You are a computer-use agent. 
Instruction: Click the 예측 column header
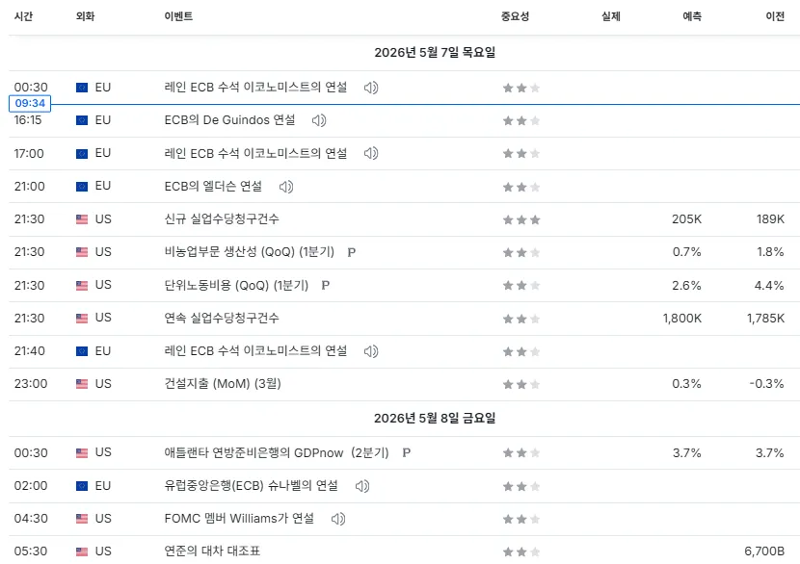pyautogui.click(x=692, y=16)
